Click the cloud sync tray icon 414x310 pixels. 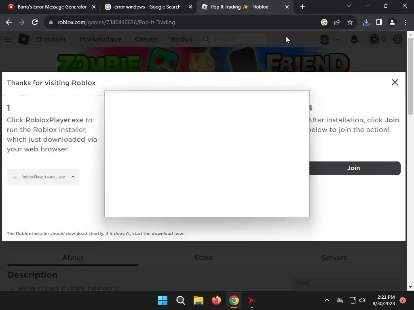340,300
